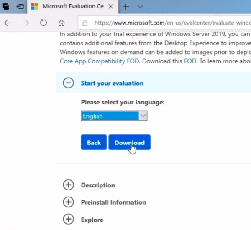Expand the Preinstall Information section

pos(68,202)
